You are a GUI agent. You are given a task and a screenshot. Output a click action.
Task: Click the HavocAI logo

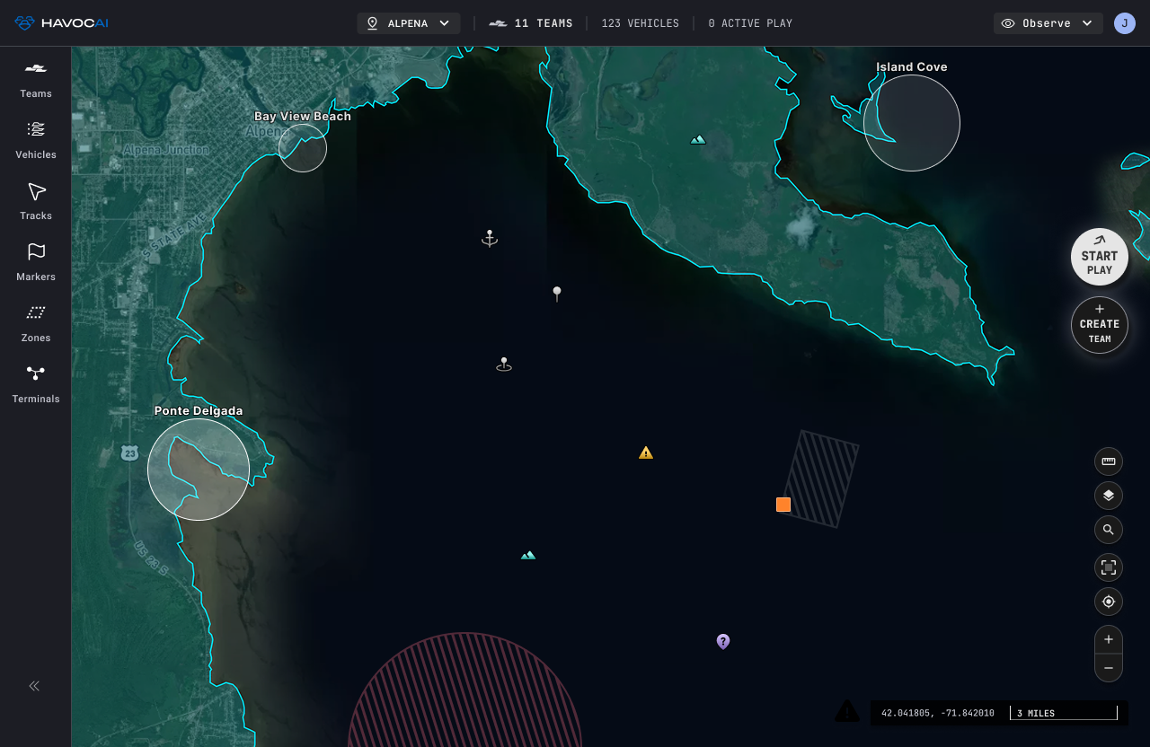(x=61, y=22)
